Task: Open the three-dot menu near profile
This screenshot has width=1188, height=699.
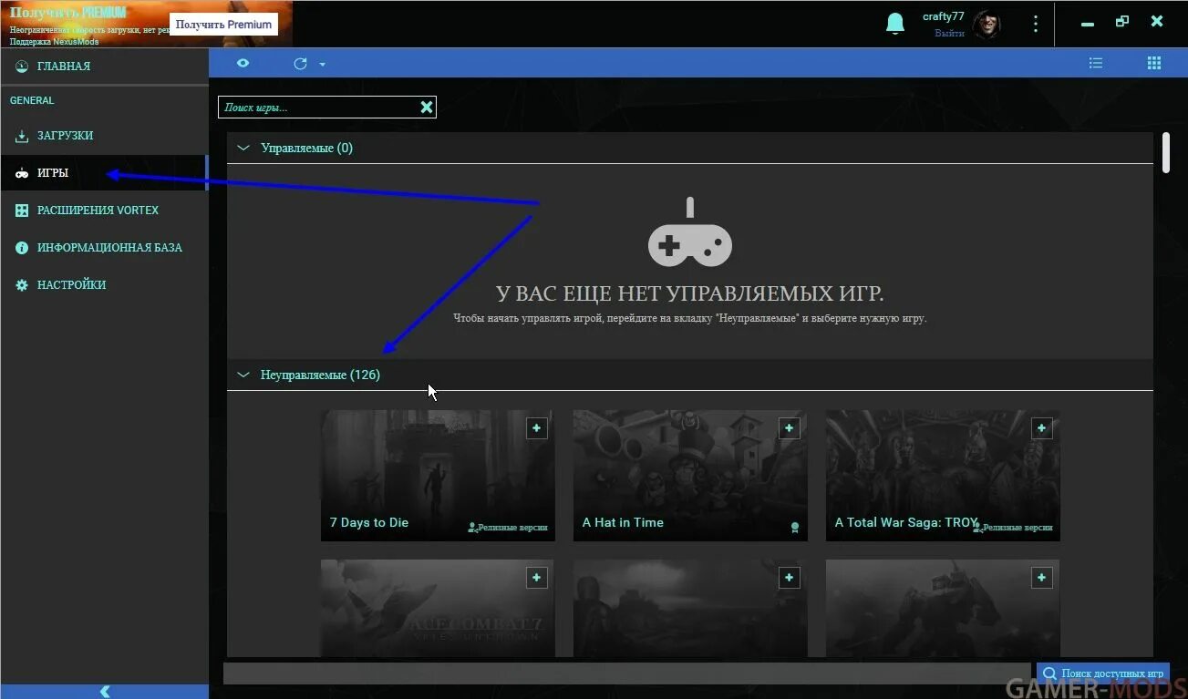Action: [1035, 24]
